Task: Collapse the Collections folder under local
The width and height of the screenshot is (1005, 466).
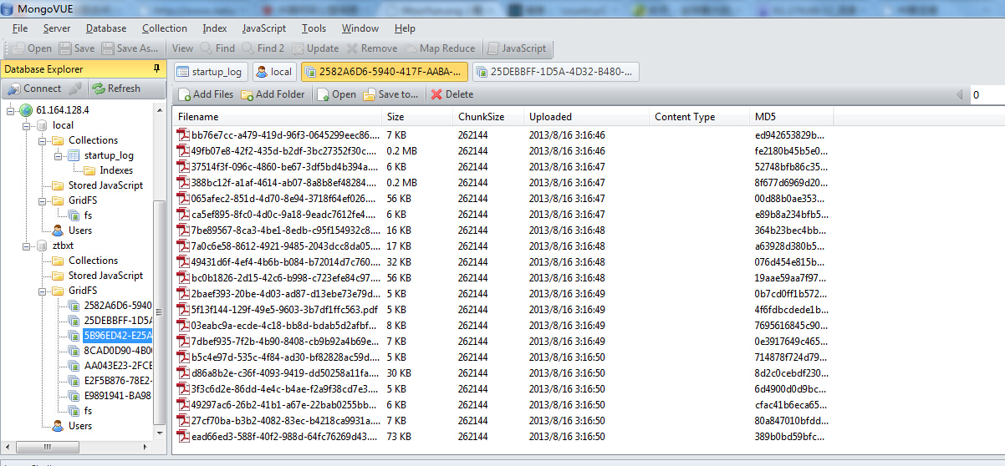Action: pos(43,140)
